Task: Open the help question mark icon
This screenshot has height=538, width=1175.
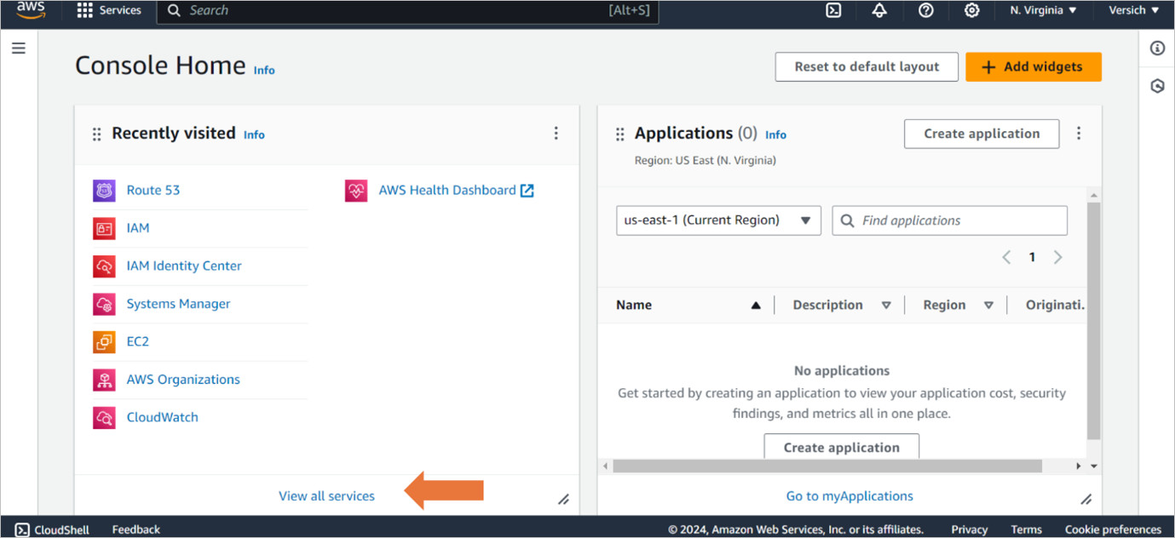Action: (x=925, y=10)
